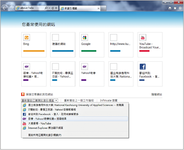Viewport: 184px width, 150px height.
Task: Click the Bing logo icon
Action: [27, 38]
